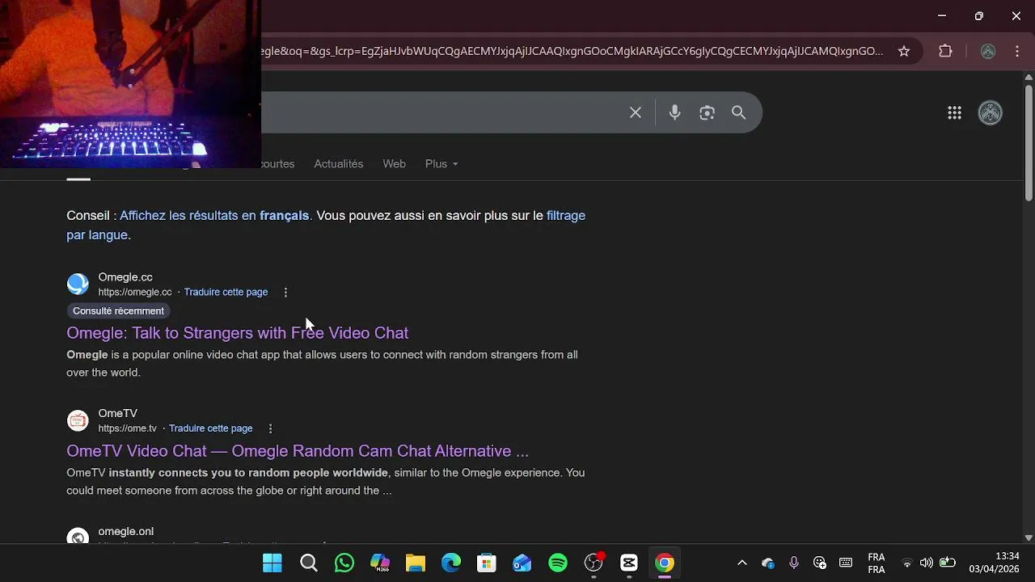The image size is (1035, 582).
Task: Open the FRA language input switcher
Action: 876,563
